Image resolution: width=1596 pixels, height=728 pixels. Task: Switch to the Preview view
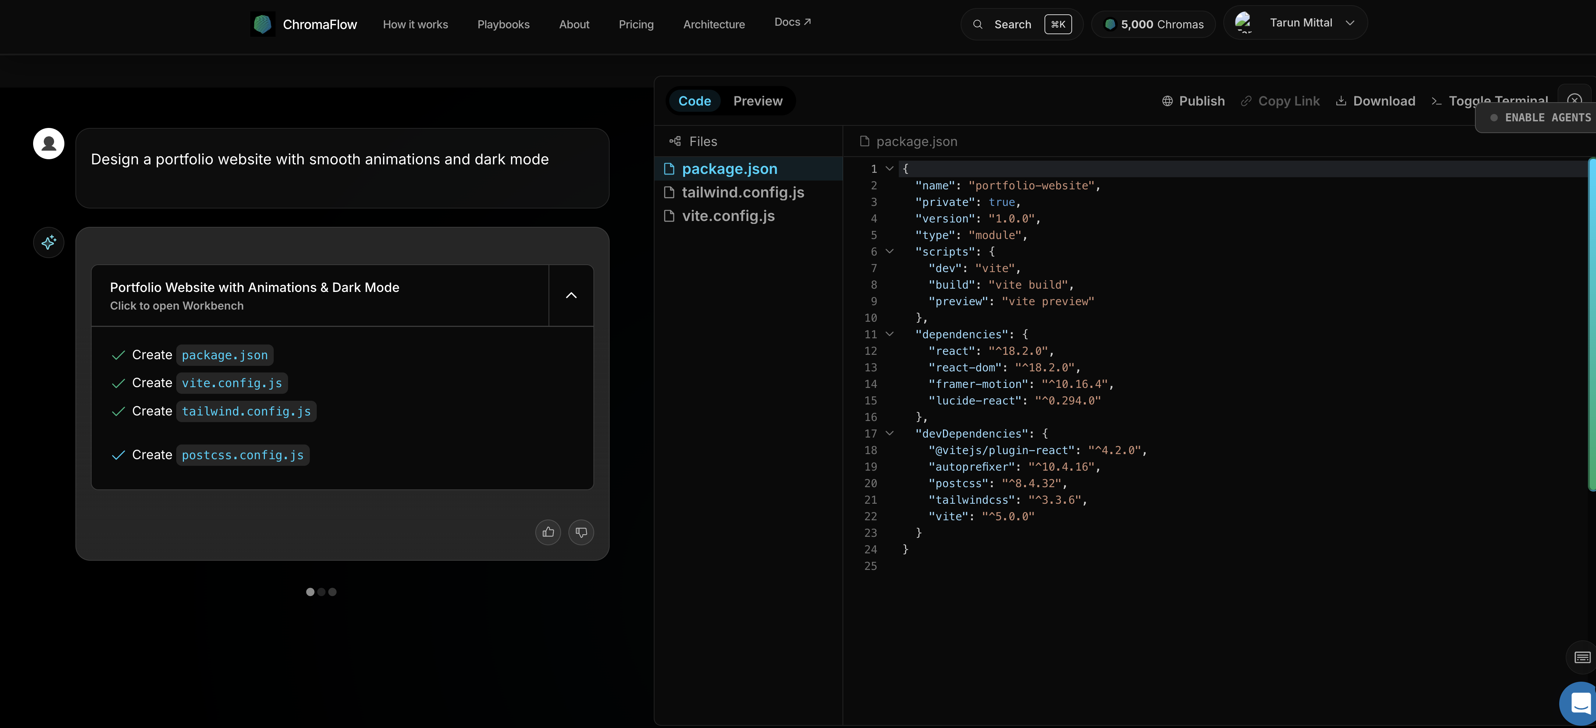pos(757,101)
